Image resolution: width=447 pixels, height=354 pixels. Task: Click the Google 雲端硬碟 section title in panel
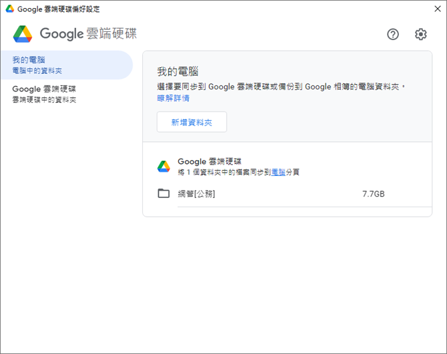point(209,161)
